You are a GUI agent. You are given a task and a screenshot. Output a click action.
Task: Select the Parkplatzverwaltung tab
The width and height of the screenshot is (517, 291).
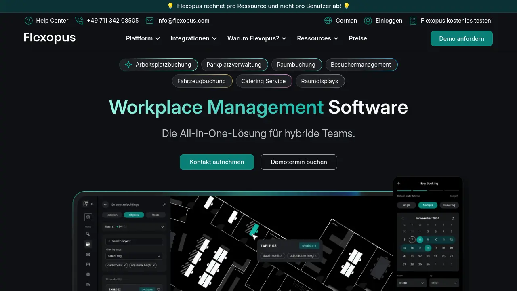[x=234, y=65]
